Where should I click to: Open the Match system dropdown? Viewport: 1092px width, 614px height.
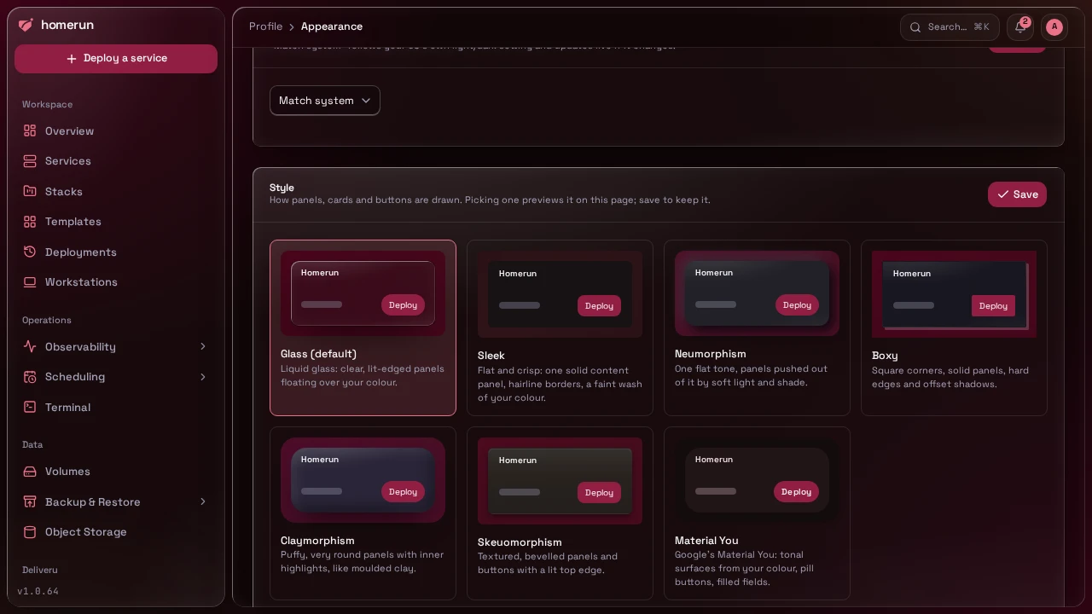tap(325, 101)
